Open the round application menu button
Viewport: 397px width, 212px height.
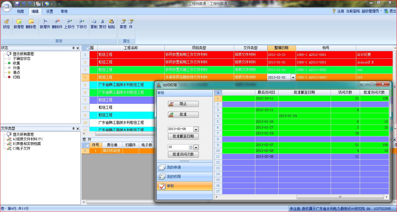pyautogui.click(x=7, y=6)
